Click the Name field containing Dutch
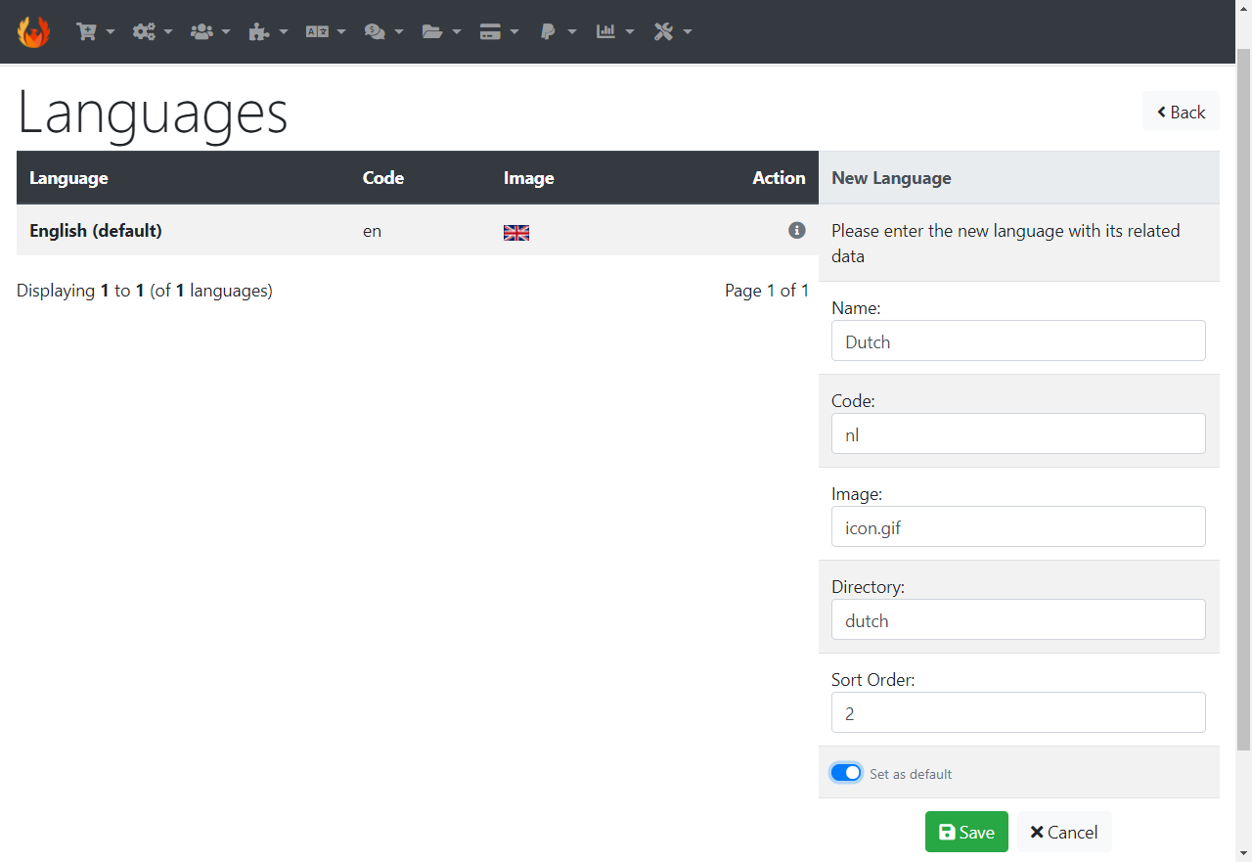This screenshot has height=862, width=1252. (1018, 340)
